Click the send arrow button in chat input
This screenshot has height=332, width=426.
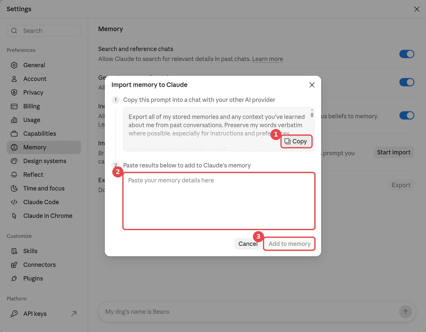(x=405, y=312)
